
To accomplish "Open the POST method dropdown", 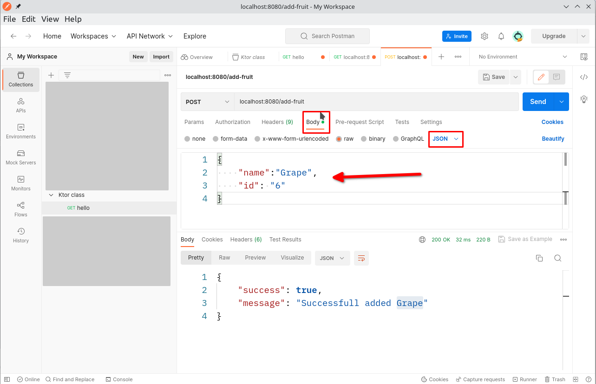I will click(x=208, y=102).
